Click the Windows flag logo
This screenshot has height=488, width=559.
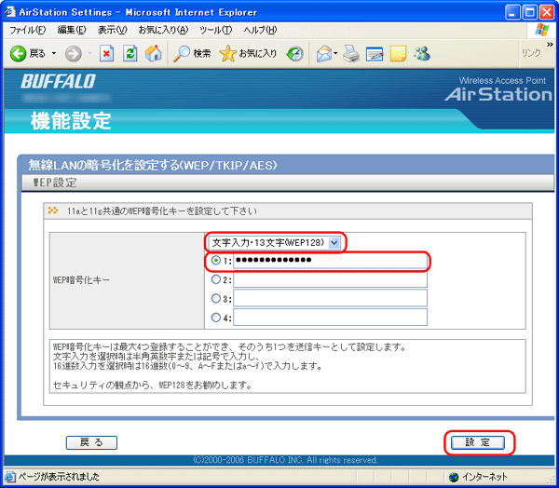coord(542,30)
